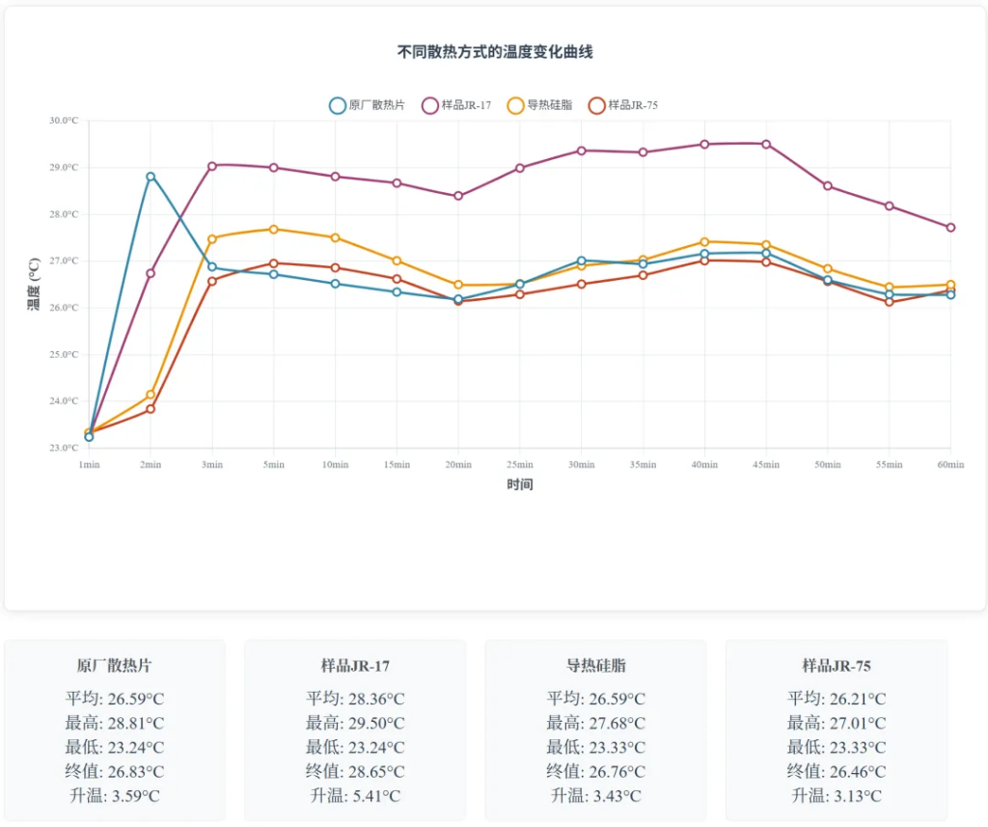Viewport: 988px width, 827px height.
Task: Toggle the 原厂散热片 legend series
Action: (x=376, y=105)
